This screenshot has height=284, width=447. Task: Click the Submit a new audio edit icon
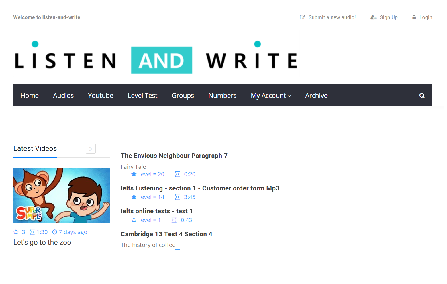click(302, 17)
